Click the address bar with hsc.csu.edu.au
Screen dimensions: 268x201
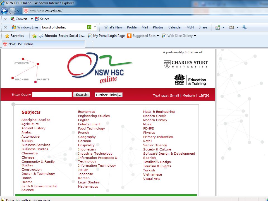(x=145, y=11)
